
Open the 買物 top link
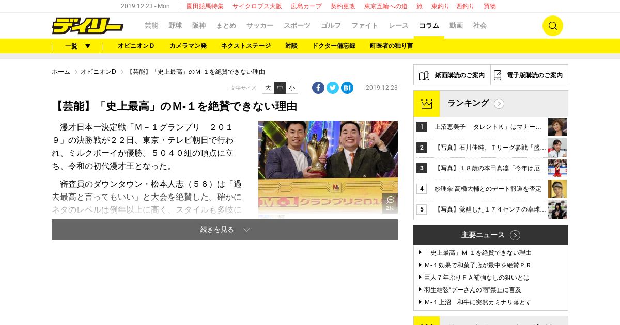490,6
